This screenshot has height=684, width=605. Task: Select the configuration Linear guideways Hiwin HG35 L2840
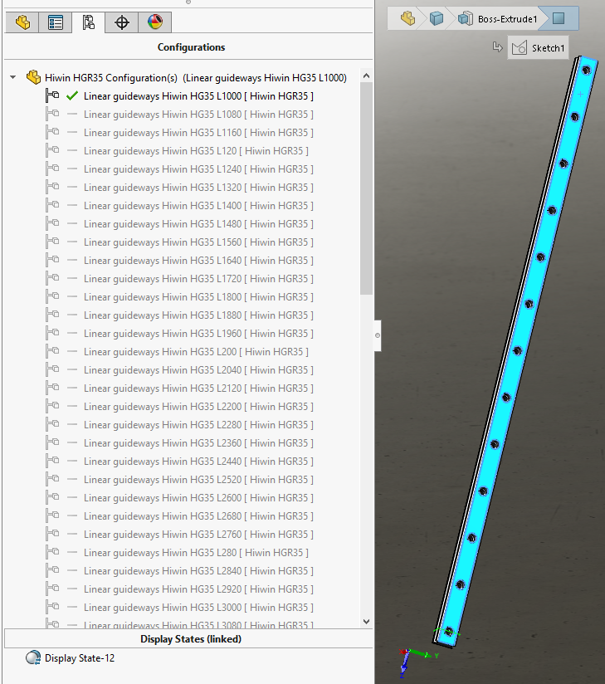[x=198, y=571]
